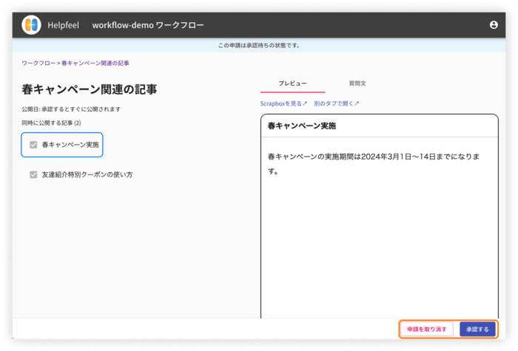Switch to the 質問文 tab
Screen dimensions: 518x351
tap(357, 84)
